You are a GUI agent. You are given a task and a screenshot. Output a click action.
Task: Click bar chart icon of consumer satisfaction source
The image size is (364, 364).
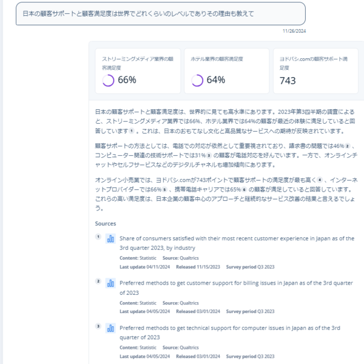click(x=110, y=238)
